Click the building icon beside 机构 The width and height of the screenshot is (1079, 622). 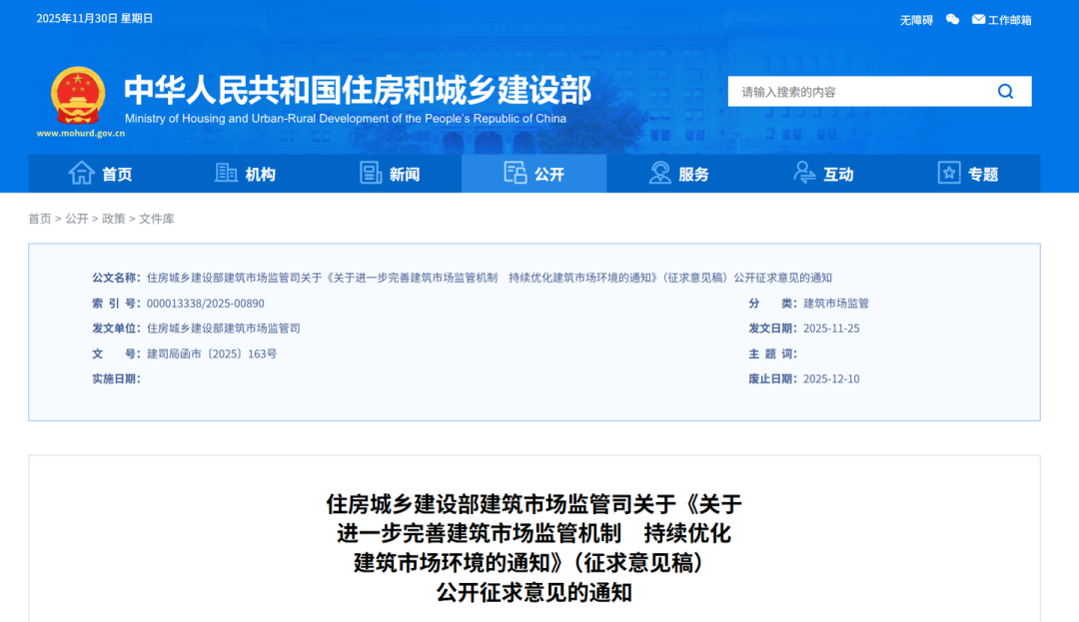[x=226, y=173]
